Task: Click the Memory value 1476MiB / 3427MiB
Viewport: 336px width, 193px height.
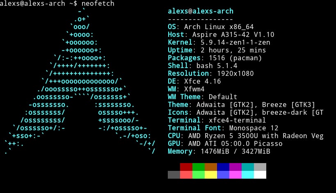Action: point(235,152)
